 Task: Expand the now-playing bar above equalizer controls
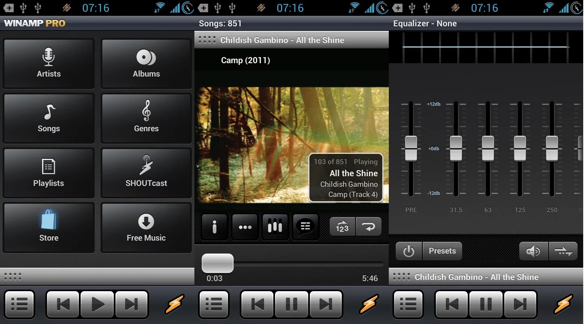coord(486,277)
